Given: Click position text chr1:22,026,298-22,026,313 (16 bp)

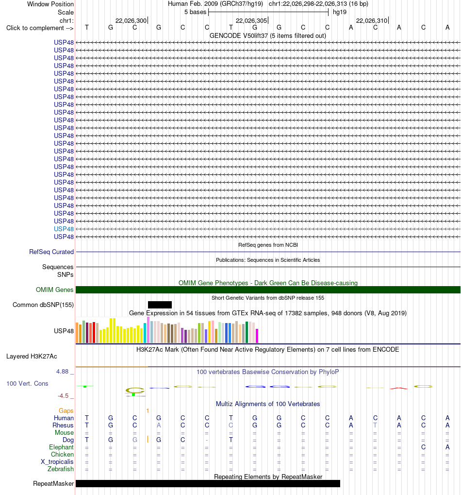Looking at the screenshot, I should (318, 4).
